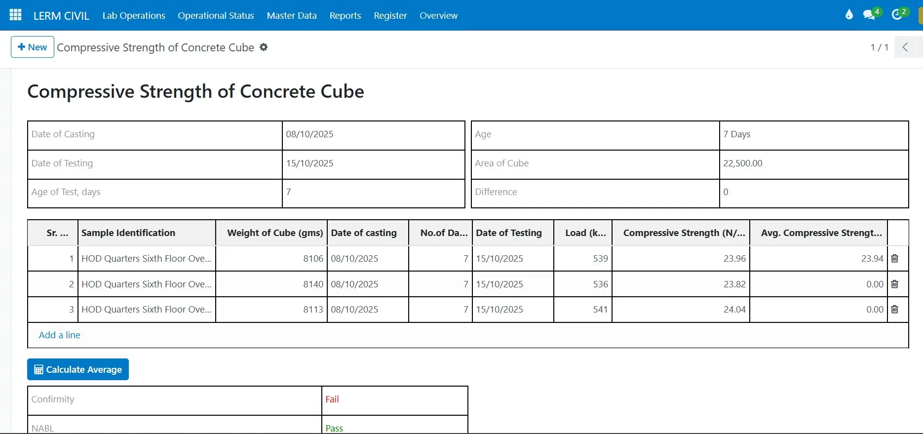Click the Avg. Compressive Strength column header
The image size is (923, 434).
pos(818,233)
